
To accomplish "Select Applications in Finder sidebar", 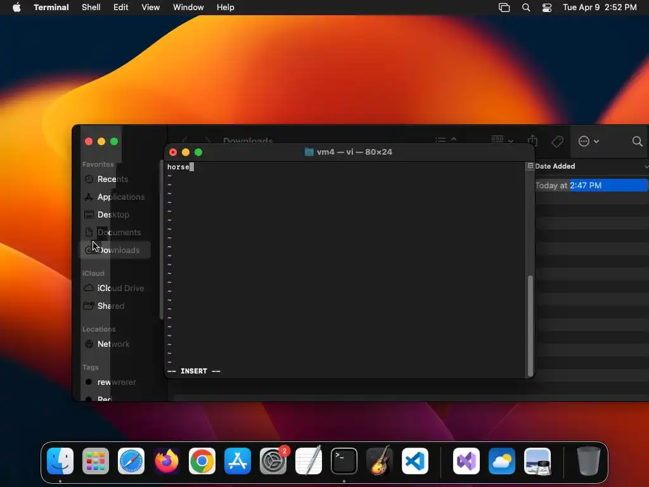I will pos(115,197).
